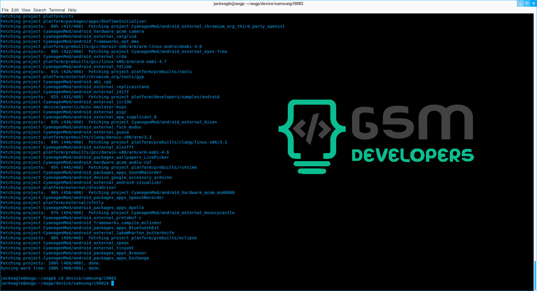Click the android_external_kissfft line
Viewport: 537px width, 291px height.
point(67,147)
